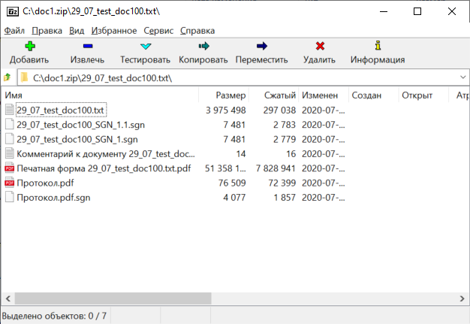Select the icon of 29_07_test_doc100_SGN_1.sgn
This screenshot has height=324, width=470.
pos(10,138)
